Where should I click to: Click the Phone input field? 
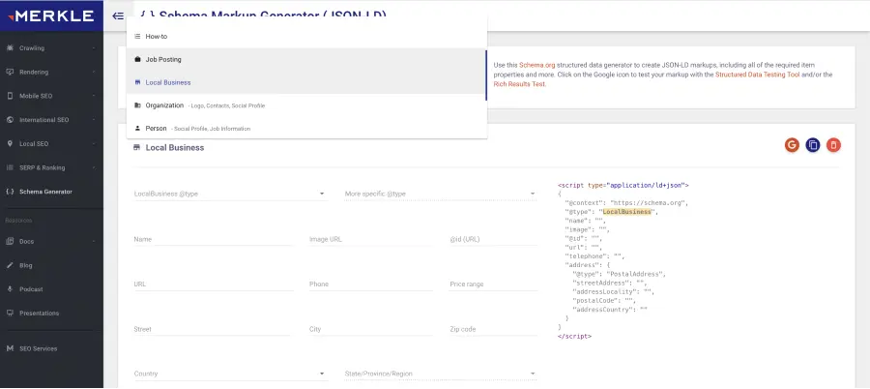click(370, 284)
